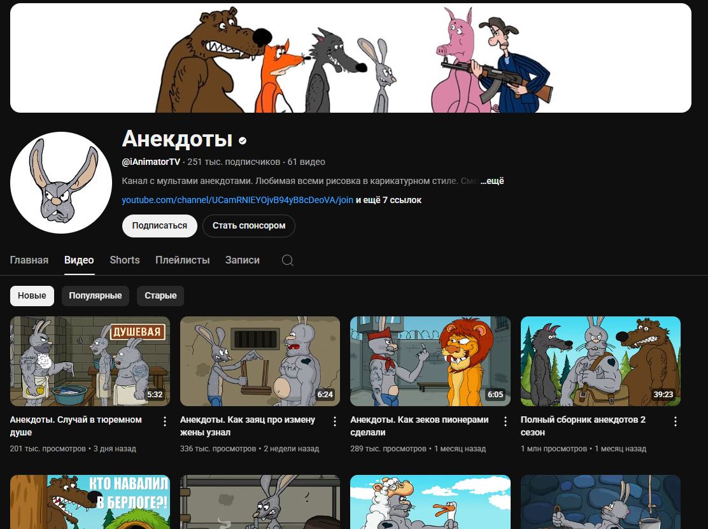
Task: Click "336 тыс. просмотров • 2 недели назад" text
Action: tap(249, 449)
